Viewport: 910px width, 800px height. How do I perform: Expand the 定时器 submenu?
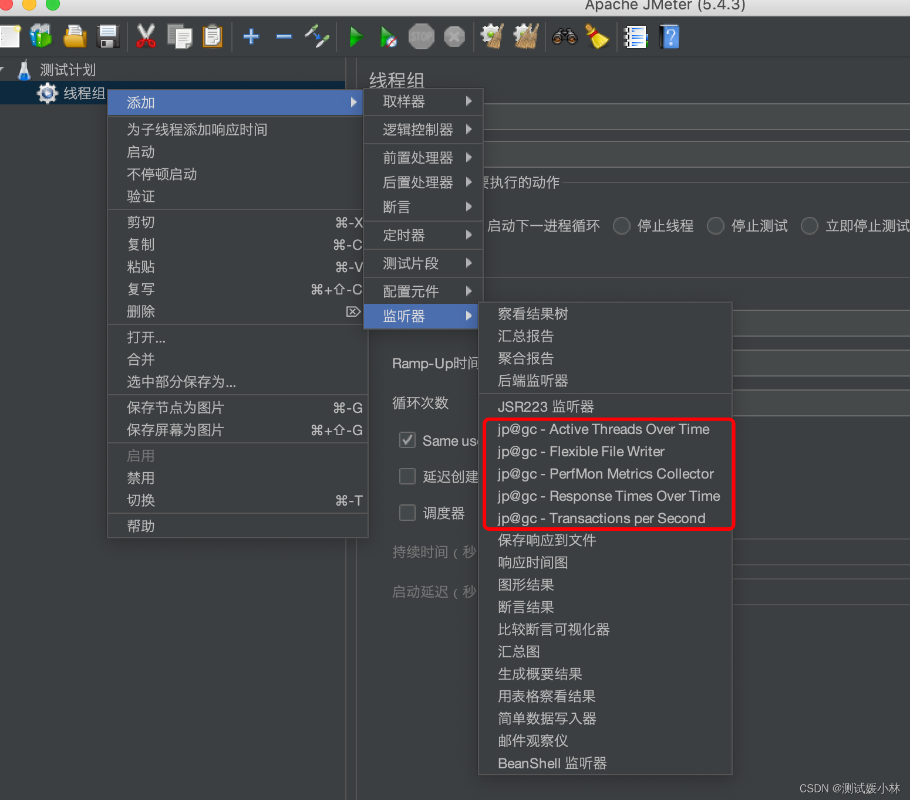(x=423, y=235)
